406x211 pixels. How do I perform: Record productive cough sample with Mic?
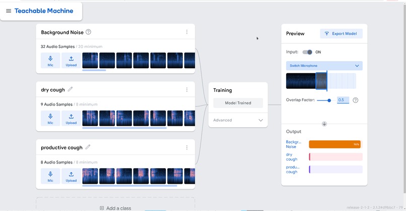pos(50,176)
